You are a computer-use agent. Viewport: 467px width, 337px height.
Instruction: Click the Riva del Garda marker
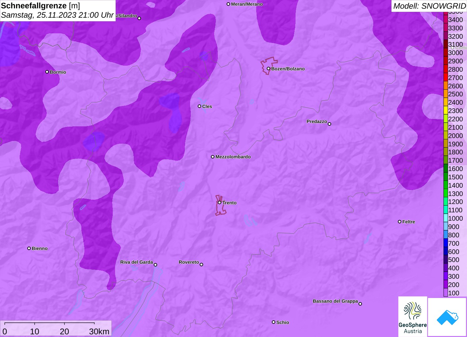(155, 265)
